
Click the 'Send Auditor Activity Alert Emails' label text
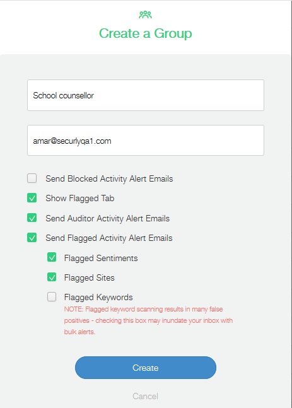107,219
